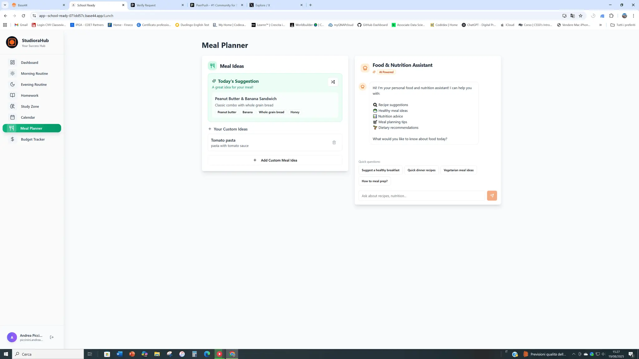This screenshot has height=359, width=639.
Task: Click the Budget Tracker dollar icon
Action: (12, 139)
